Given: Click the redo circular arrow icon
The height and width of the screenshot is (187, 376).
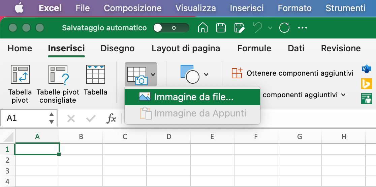Looking at the screenshot, I should [x=284, y=28].
